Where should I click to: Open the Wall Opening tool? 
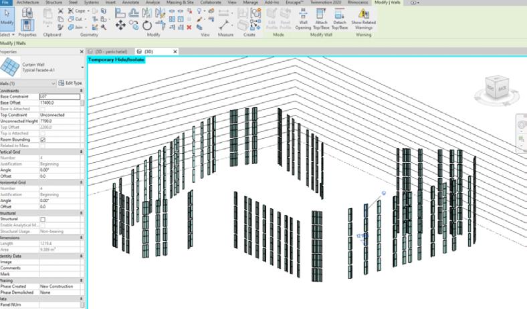[x=303, y=19]
